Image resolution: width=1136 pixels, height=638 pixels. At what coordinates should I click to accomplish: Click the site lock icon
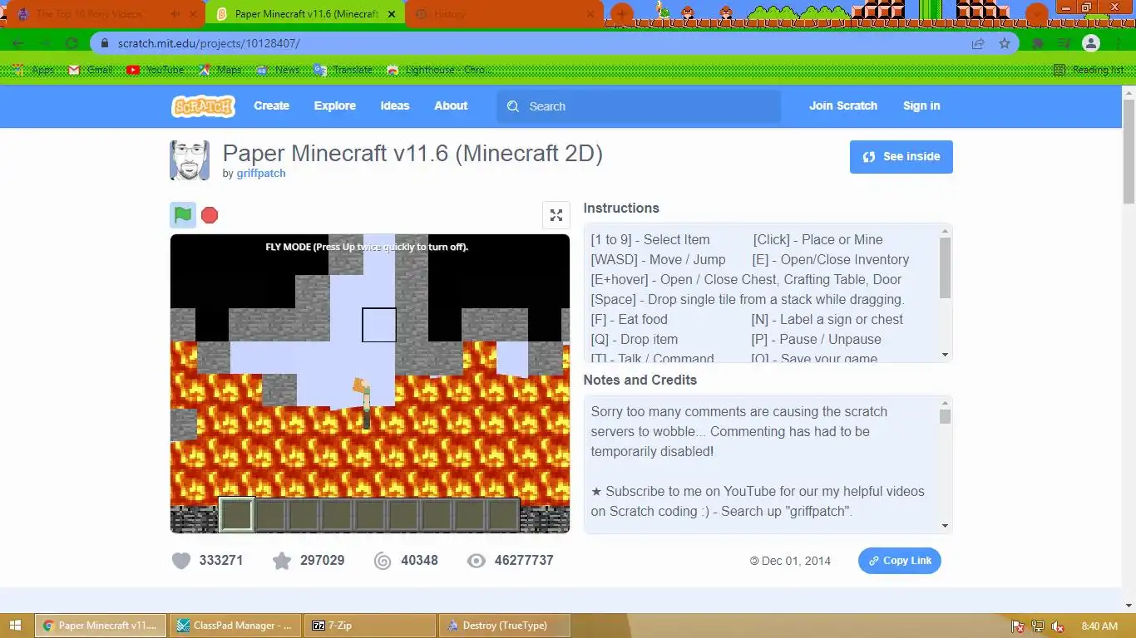click(x=104, y=43)
